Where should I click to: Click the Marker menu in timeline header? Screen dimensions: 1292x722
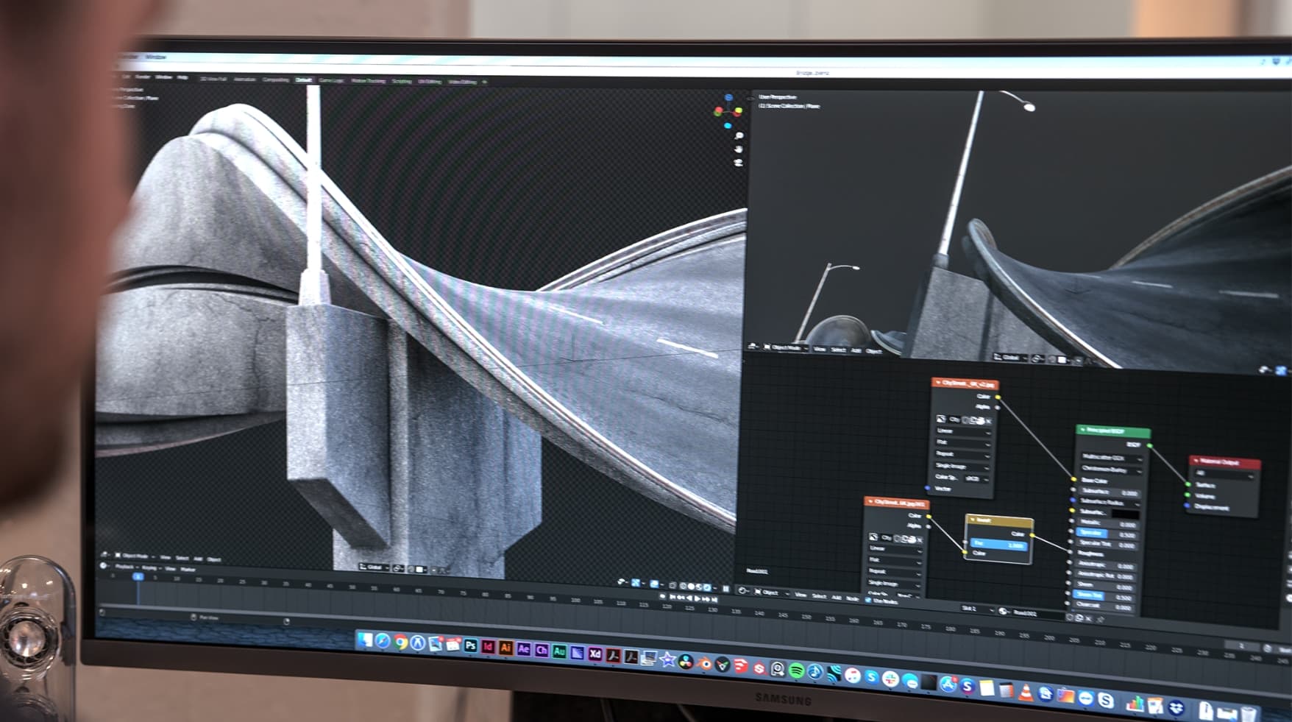tap(188, 569)
